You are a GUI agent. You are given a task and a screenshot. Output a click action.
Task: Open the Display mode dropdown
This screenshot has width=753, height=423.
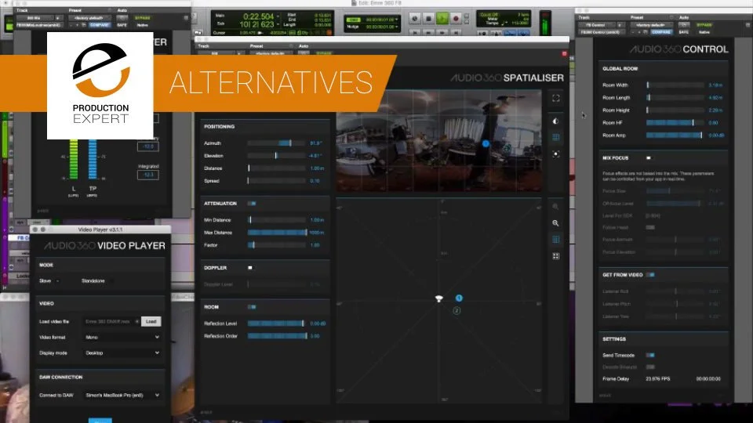[x=122, y=353]
